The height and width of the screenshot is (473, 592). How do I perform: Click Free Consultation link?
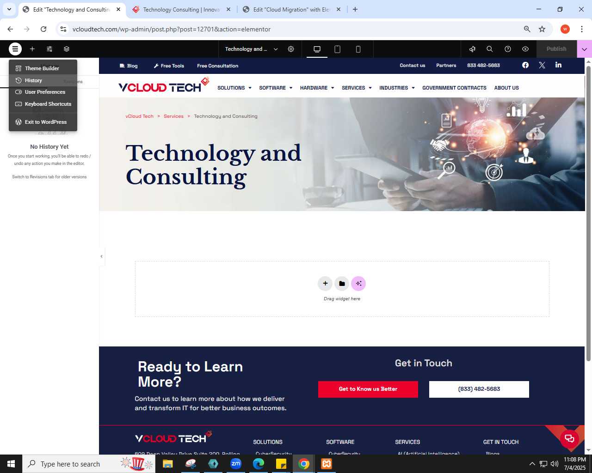[x=218, y=66]
